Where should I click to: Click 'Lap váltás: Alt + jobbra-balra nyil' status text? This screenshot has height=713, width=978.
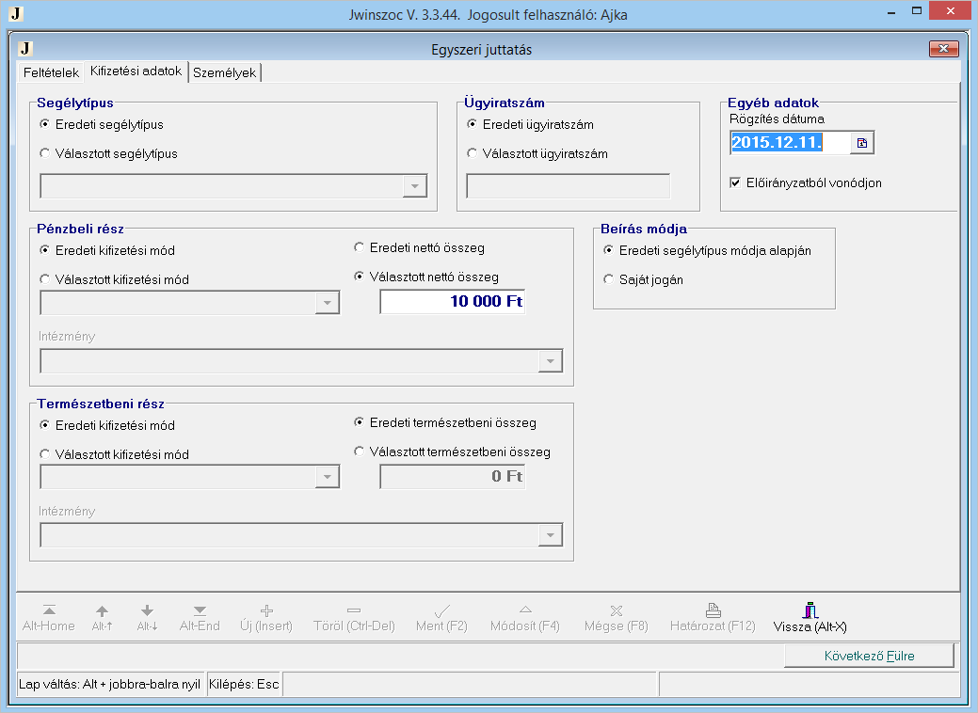pos(110,685)
